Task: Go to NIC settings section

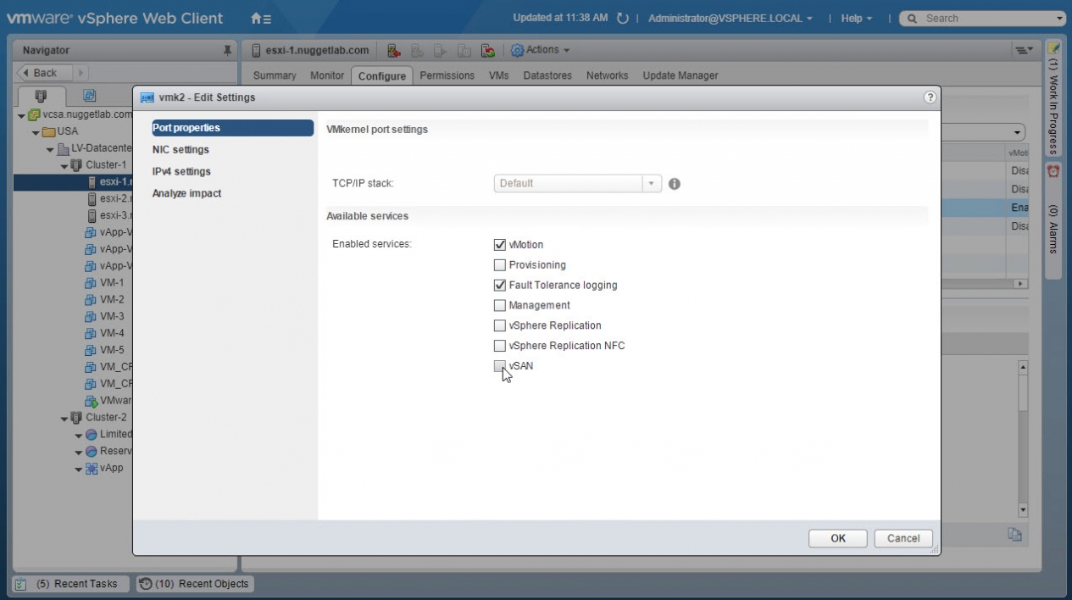Action: pyautogui.click(x=181, y=150)
